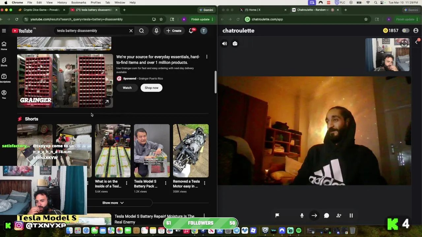Open Trash in the Dock
This screenshot has width=422, height=237.
click(x=352, y=231)
